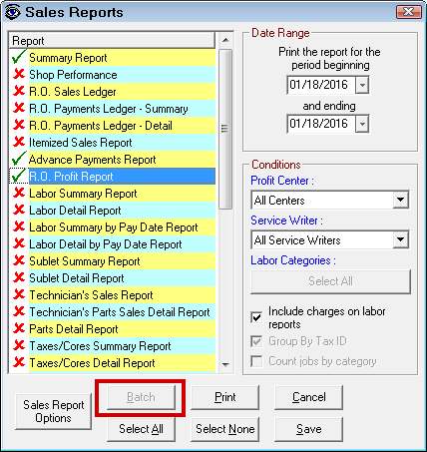
Task: Open the period beginning date picker arrow
Action: pos(362,85)
